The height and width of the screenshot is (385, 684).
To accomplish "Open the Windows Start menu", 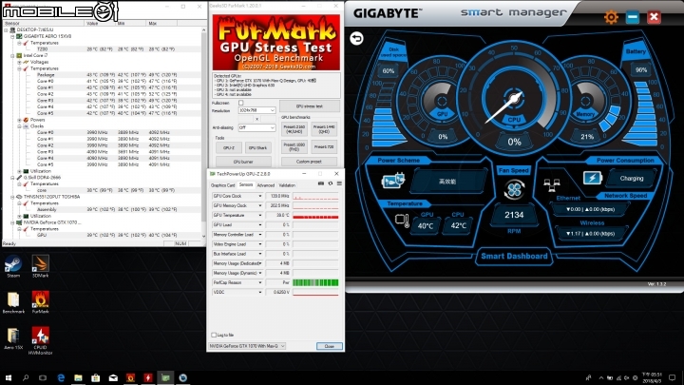I will click(x=9, y=377).
